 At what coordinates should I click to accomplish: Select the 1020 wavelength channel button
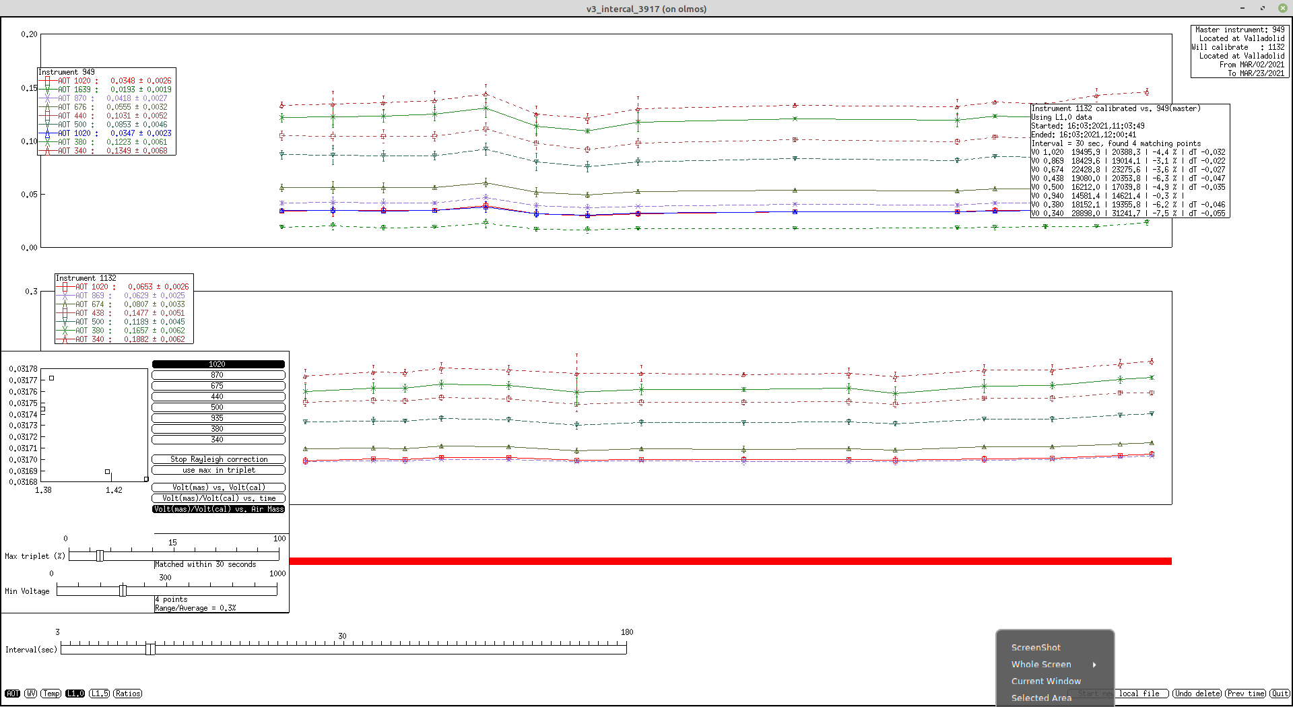click(x=218, y=364)
